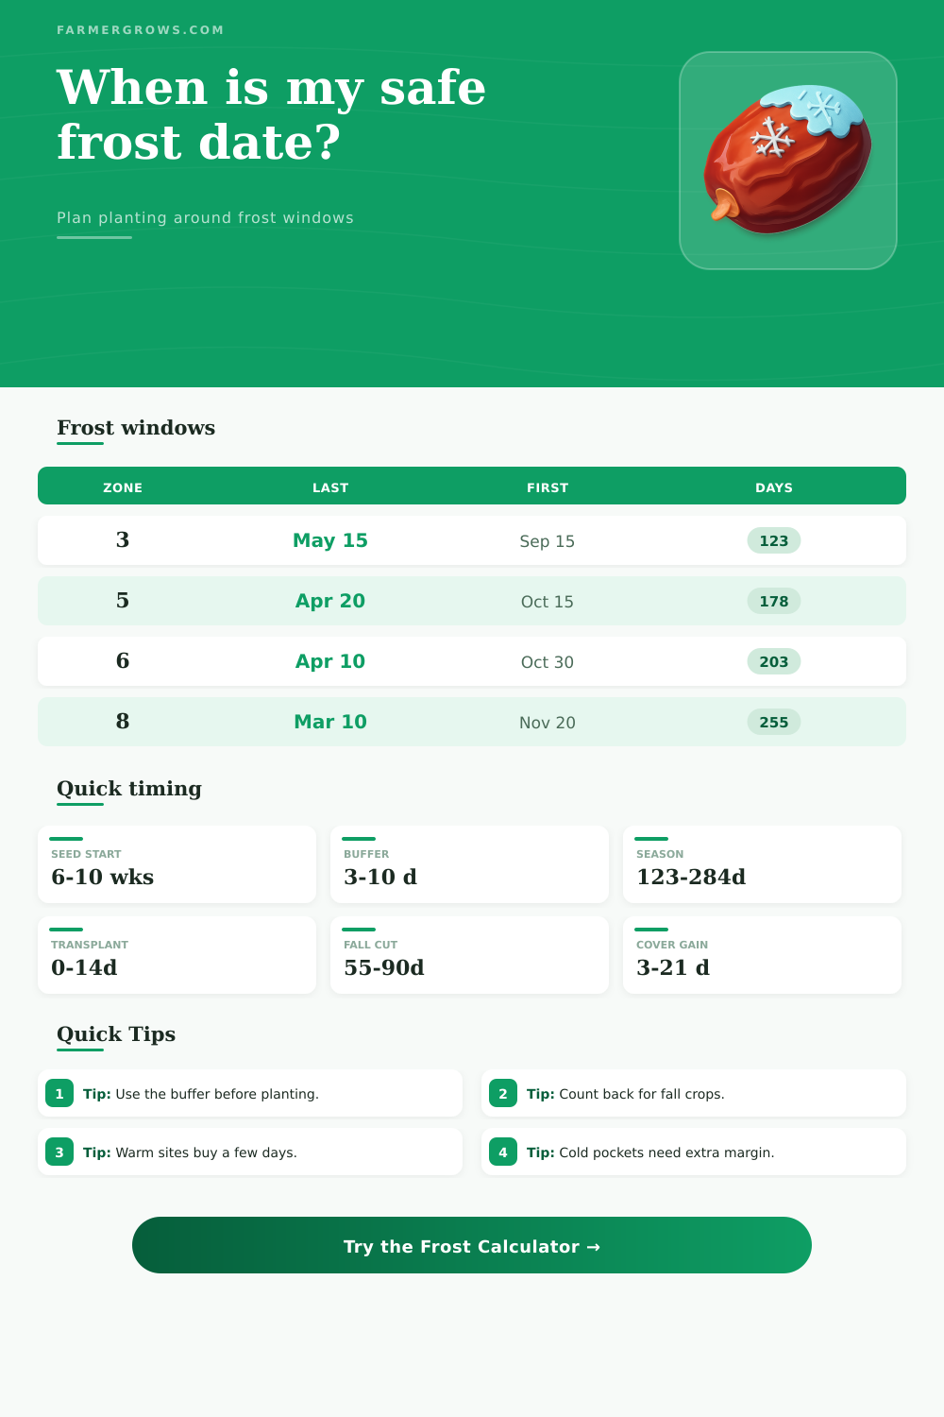
Task: Open the FALL CUT 55-90d card
Action: (x=469, y=955)
